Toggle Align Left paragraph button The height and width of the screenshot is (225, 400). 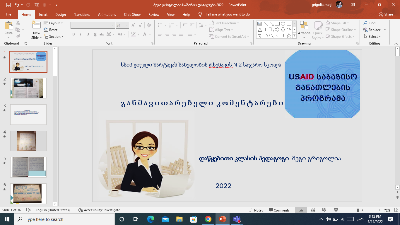(x=160, y=34)
